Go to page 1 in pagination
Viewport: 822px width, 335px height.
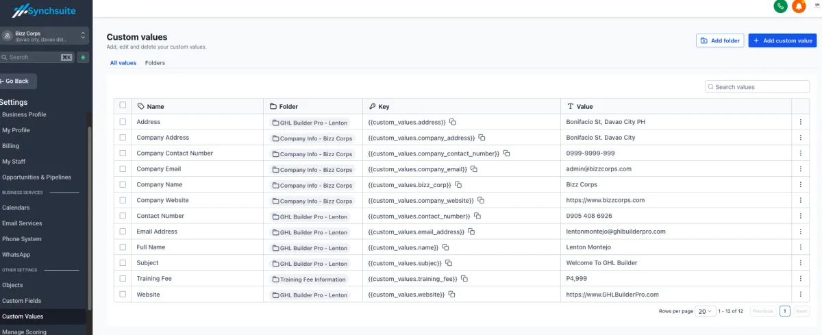coord(785,311)
